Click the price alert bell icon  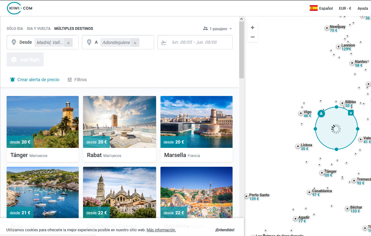(13, 80)
